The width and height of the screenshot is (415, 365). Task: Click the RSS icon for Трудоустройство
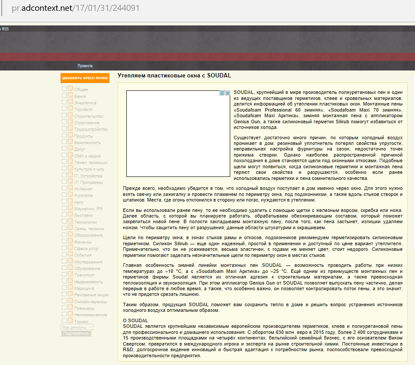70,128
